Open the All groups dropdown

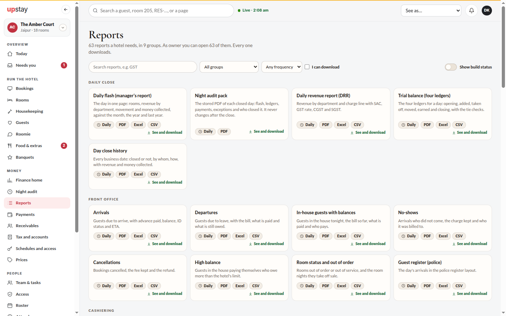pyautogui.click(x=229, y=67)
